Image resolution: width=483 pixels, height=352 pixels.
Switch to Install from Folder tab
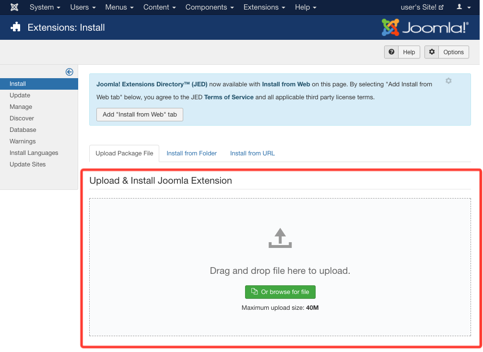(191, 153)
